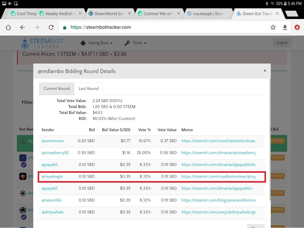Close the SteemWorld tab

tap(129, 14)
